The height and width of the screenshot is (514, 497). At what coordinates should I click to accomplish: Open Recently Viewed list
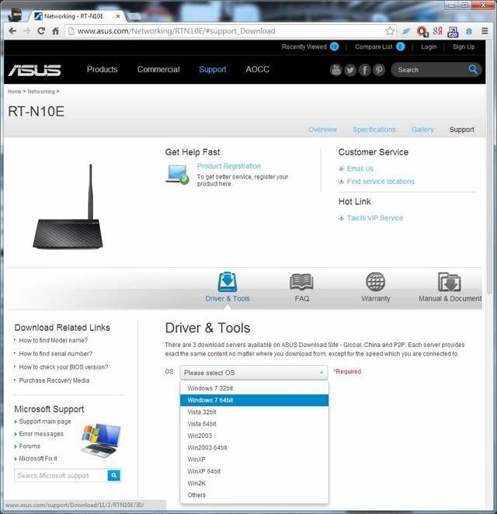[310, 47]
